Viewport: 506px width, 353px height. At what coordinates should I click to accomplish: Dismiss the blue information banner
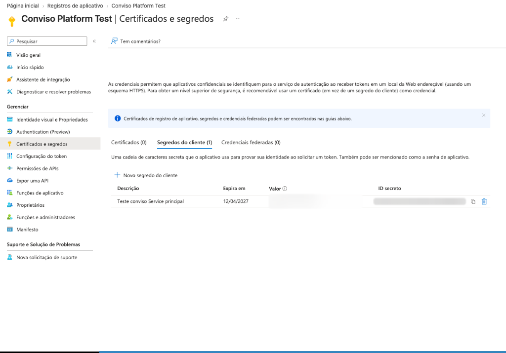[484, 116]
